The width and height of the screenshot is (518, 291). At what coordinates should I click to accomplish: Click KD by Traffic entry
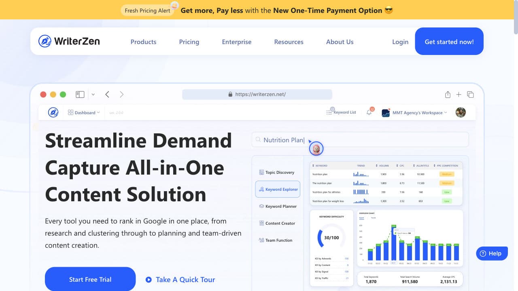pyautogui.click(x=331, y=278)
